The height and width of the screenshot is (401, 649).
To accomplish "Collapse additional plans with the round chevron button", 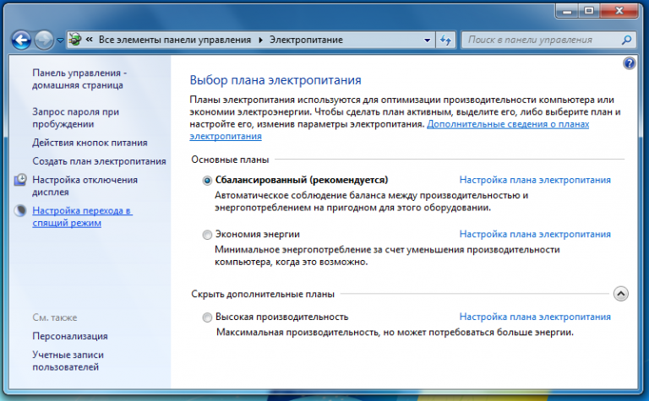I will [x=620, y=294].
